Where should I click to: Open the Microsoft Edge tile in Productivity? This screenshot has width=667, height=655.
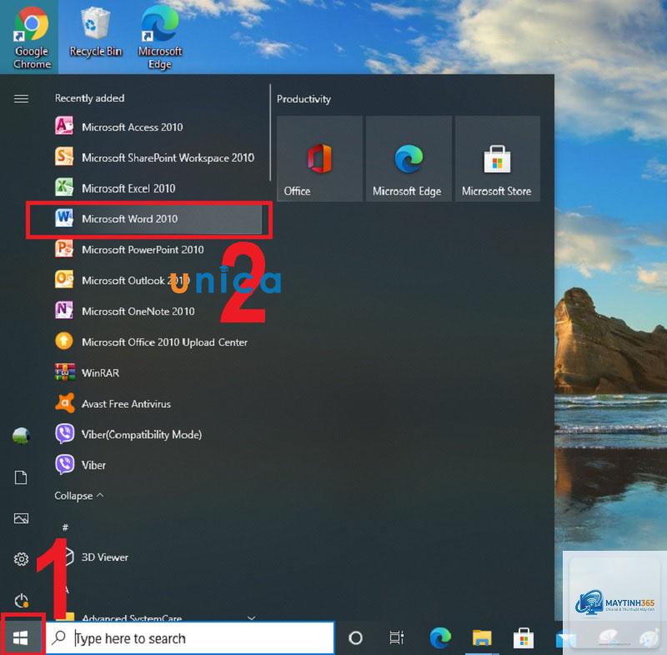tap(409, 158)
